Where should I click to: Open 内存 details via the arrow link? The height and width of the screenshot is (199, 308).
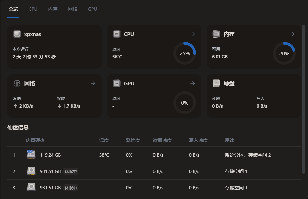(292, 34)
